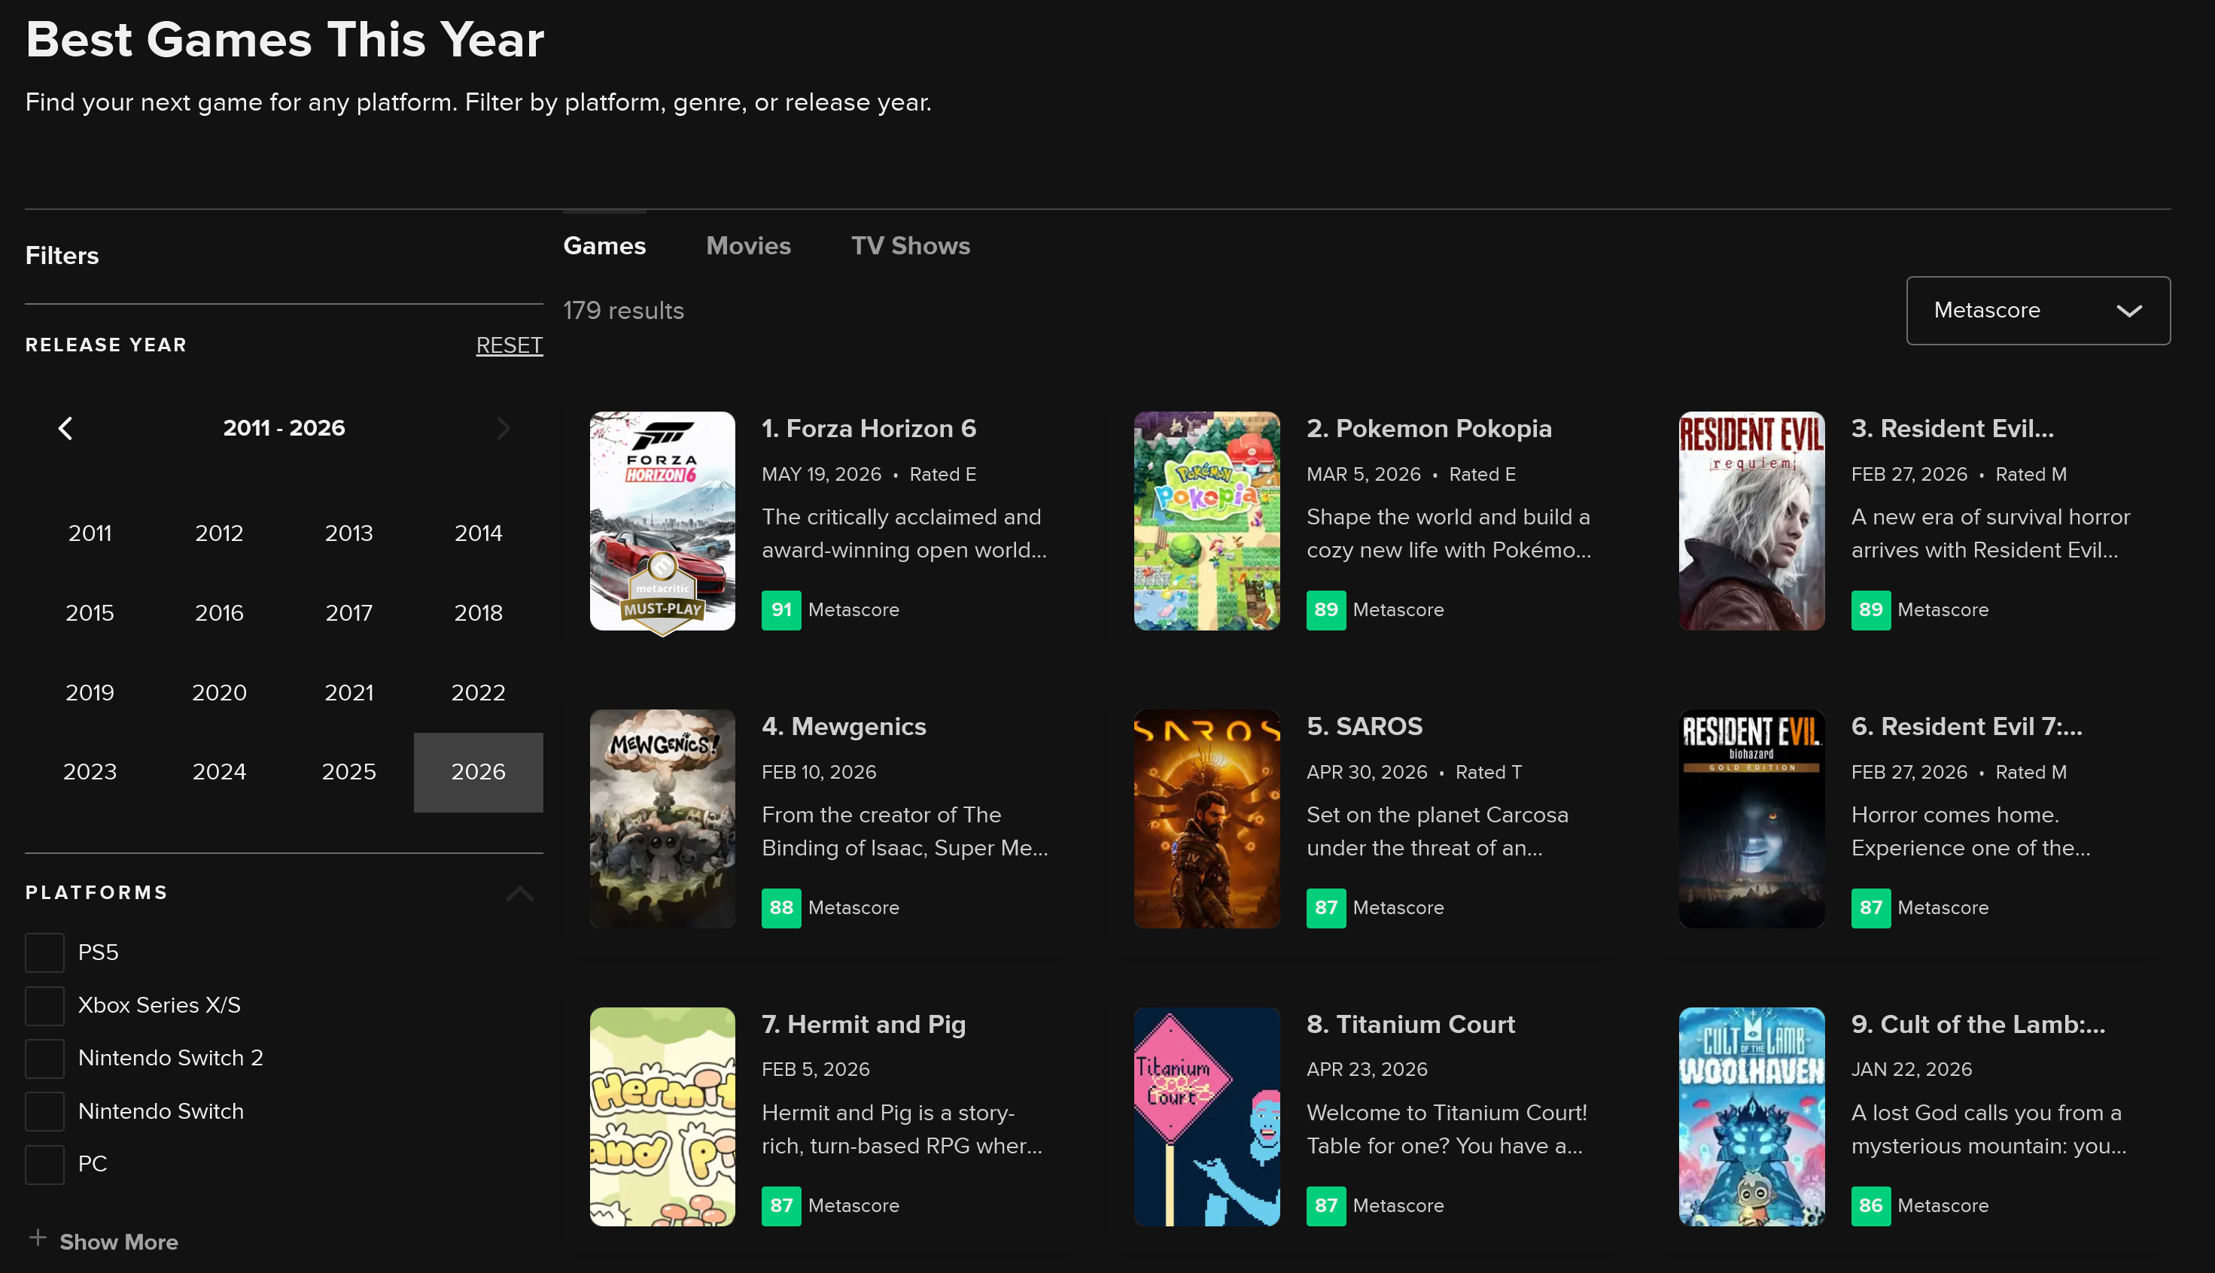Open the Forza Horizon 6 title link
2215x1273 pixels.
pyautogui.click(x=869, y=428)
